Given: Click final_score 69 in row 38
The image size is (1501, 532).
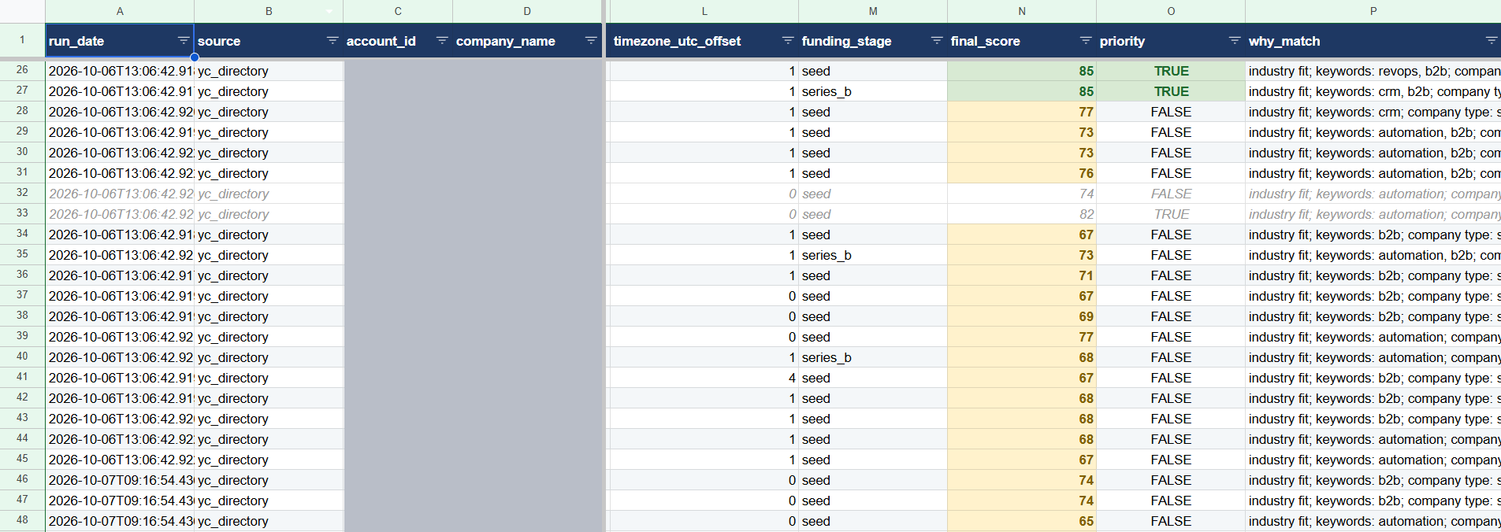Looking at the screenshot, I should (x=1022, y=316).
